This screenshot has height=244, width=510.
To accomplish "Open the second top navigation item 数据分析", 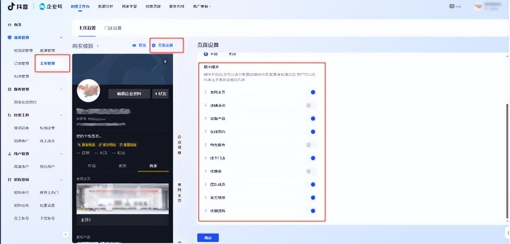I will tap(106, 6).
